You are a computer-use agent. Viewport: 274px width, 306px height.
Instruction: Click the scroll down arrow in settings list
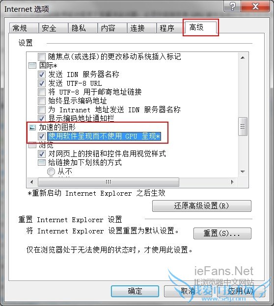point(243,172)
